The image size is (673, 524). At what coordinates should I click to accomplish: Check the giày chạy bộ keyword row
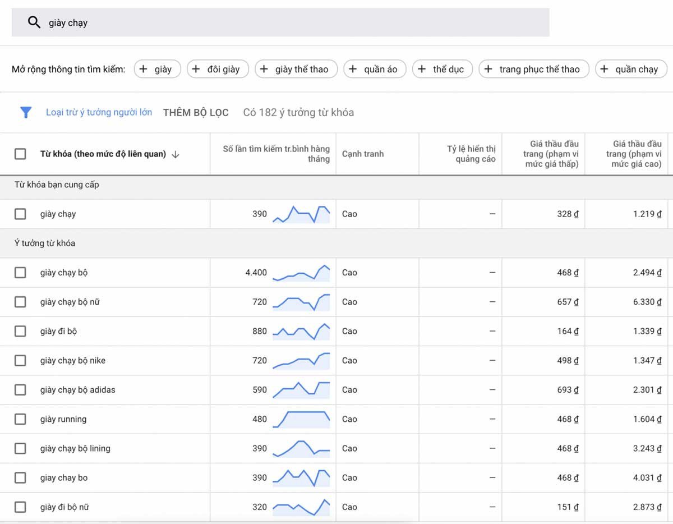(x=20, y=273)
